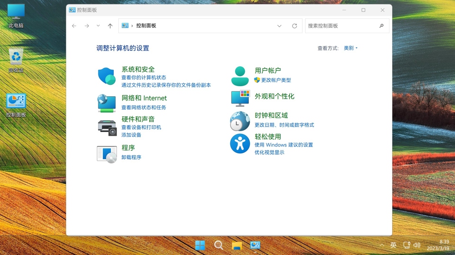Click the 轻松使用 accessibility icon
The width and height of the screenshot is (455, 255).
coord(240,143)
